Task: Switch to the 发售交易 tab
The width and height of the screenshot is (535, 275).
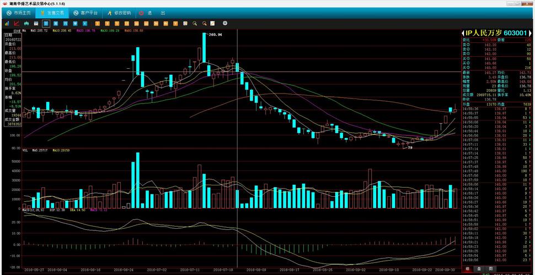Action: point(52,13)
